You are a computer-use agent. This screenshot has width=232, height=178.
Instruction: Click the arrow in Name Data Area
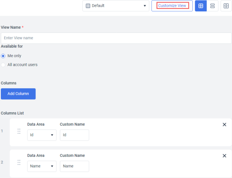tap(52, 166)
